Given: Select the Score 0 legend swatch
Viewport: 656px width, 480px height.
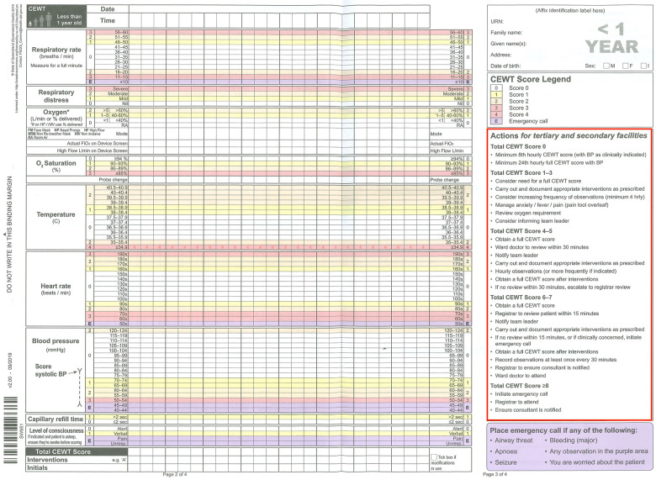Looking at the screenshot, I should pyautogui.click(x=496, y=87).
